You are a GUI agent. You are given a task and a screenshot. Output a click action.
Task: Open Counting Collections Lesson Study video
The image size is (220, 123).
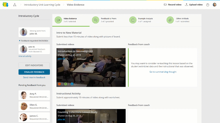coord(91,116)
